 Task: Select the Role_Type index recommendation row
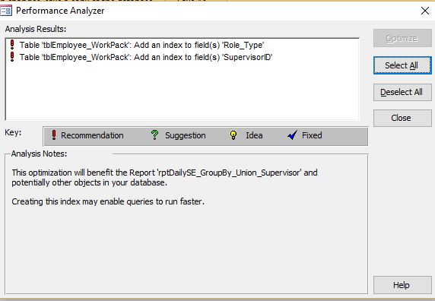[141, 45]
